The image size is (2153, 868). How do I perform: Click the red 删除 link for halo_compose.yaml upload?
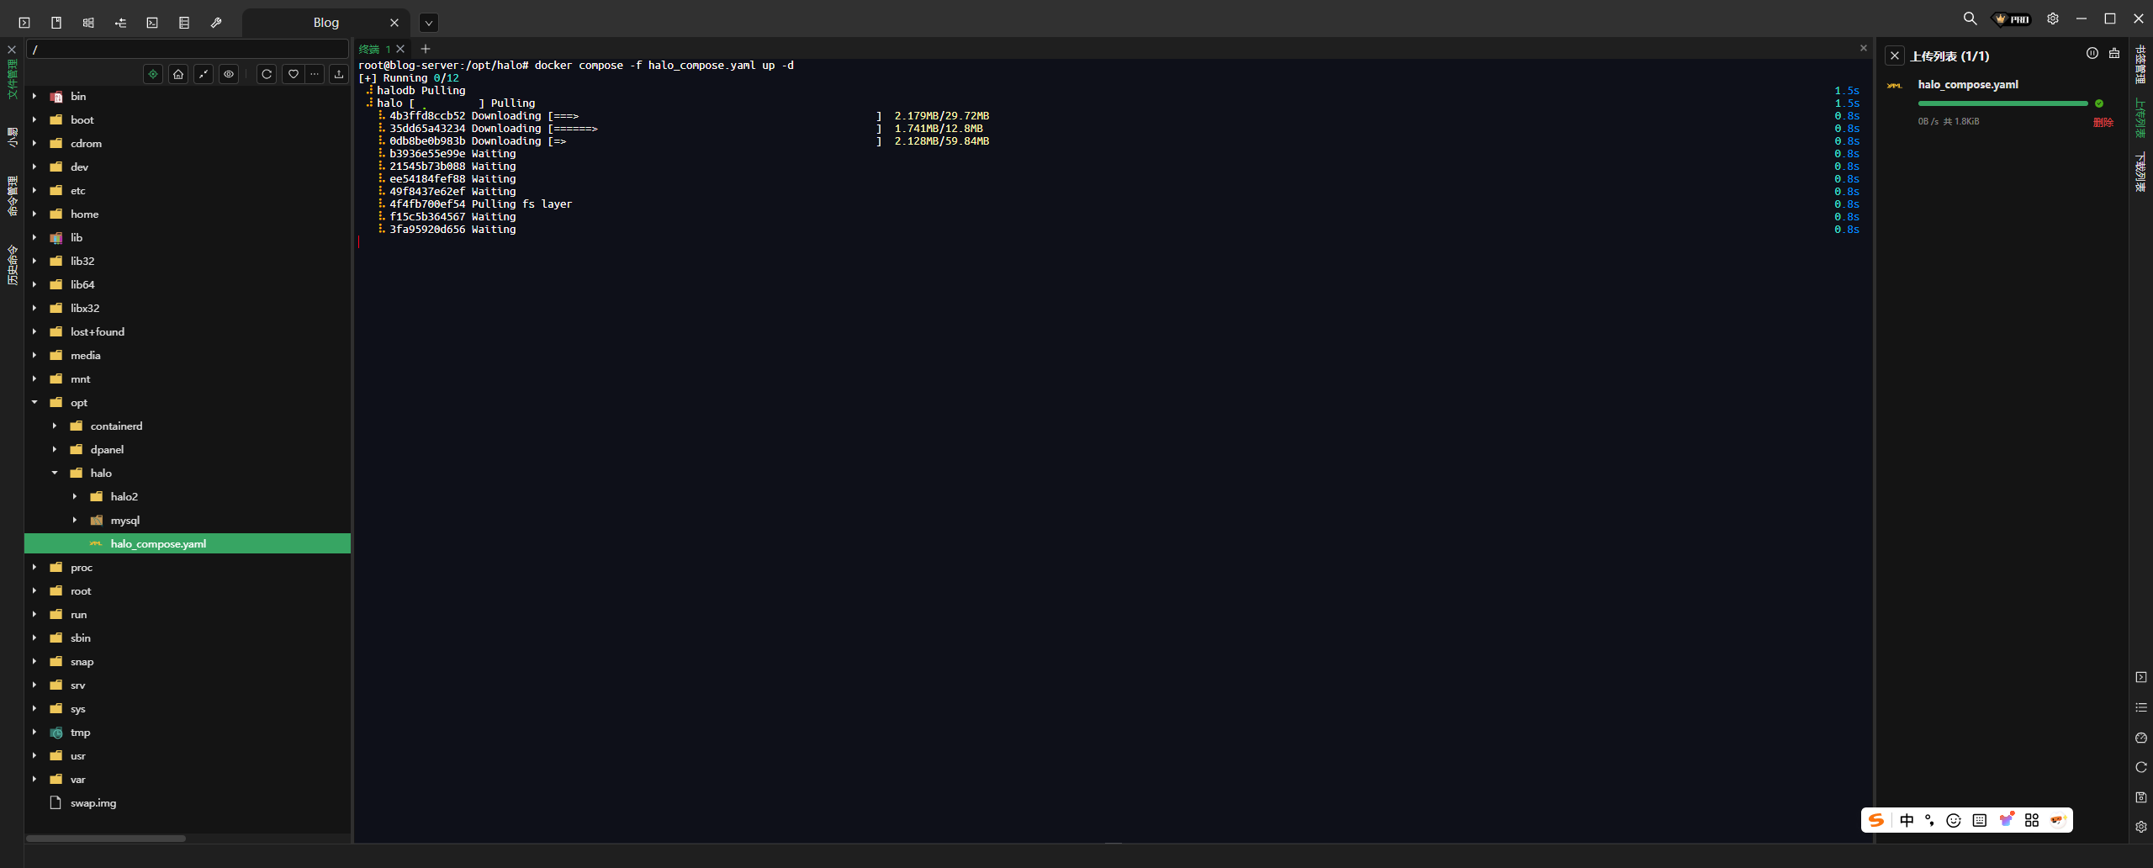point(2103,122)
